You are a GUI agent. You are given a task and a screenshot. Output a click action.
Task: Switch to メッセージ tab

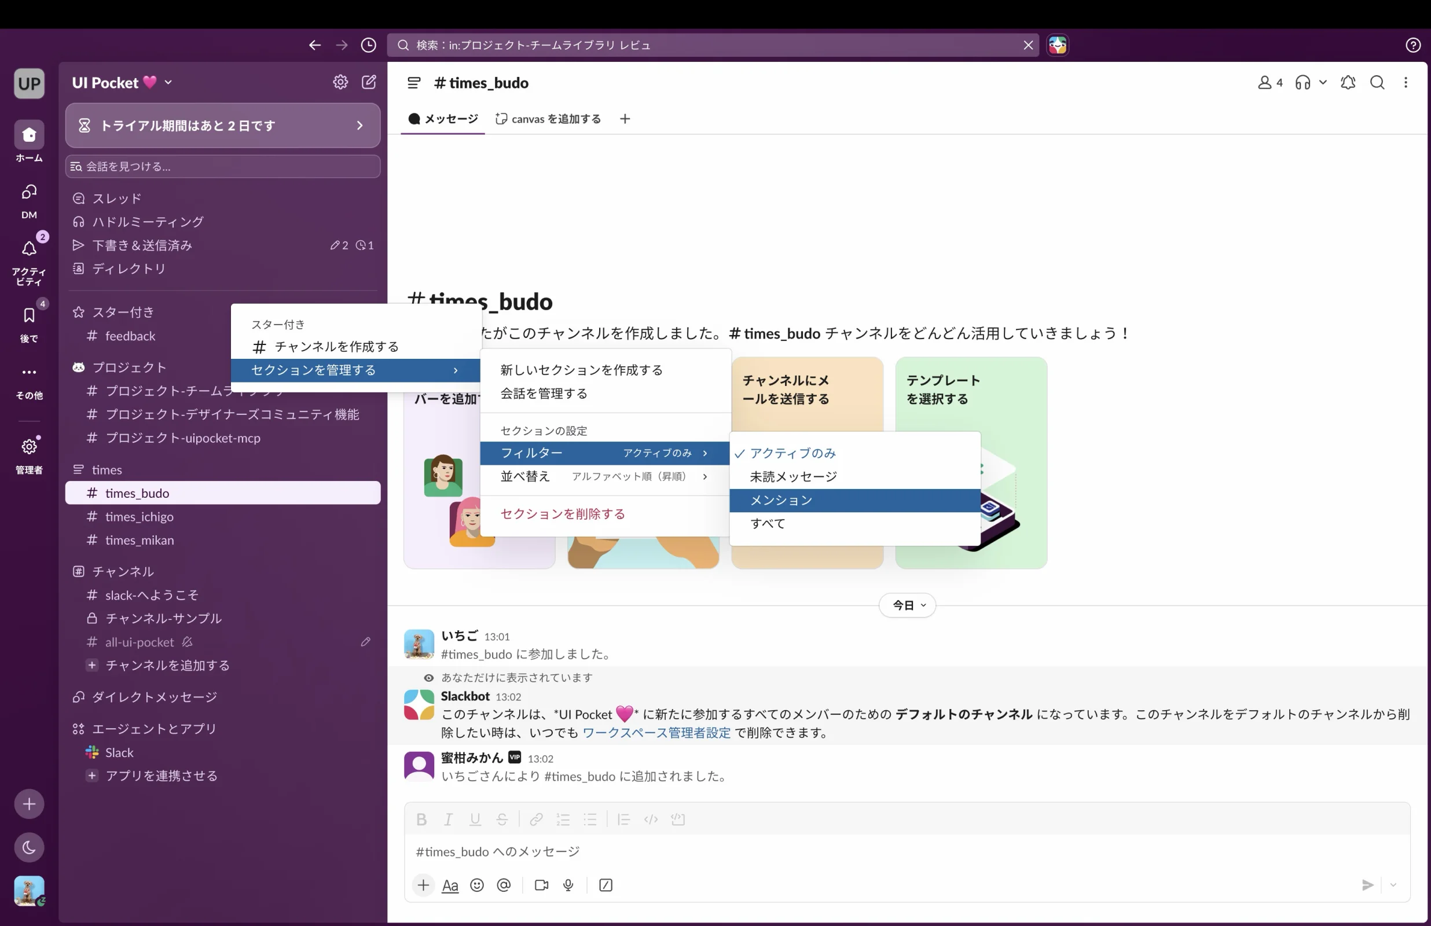(443, 119)
